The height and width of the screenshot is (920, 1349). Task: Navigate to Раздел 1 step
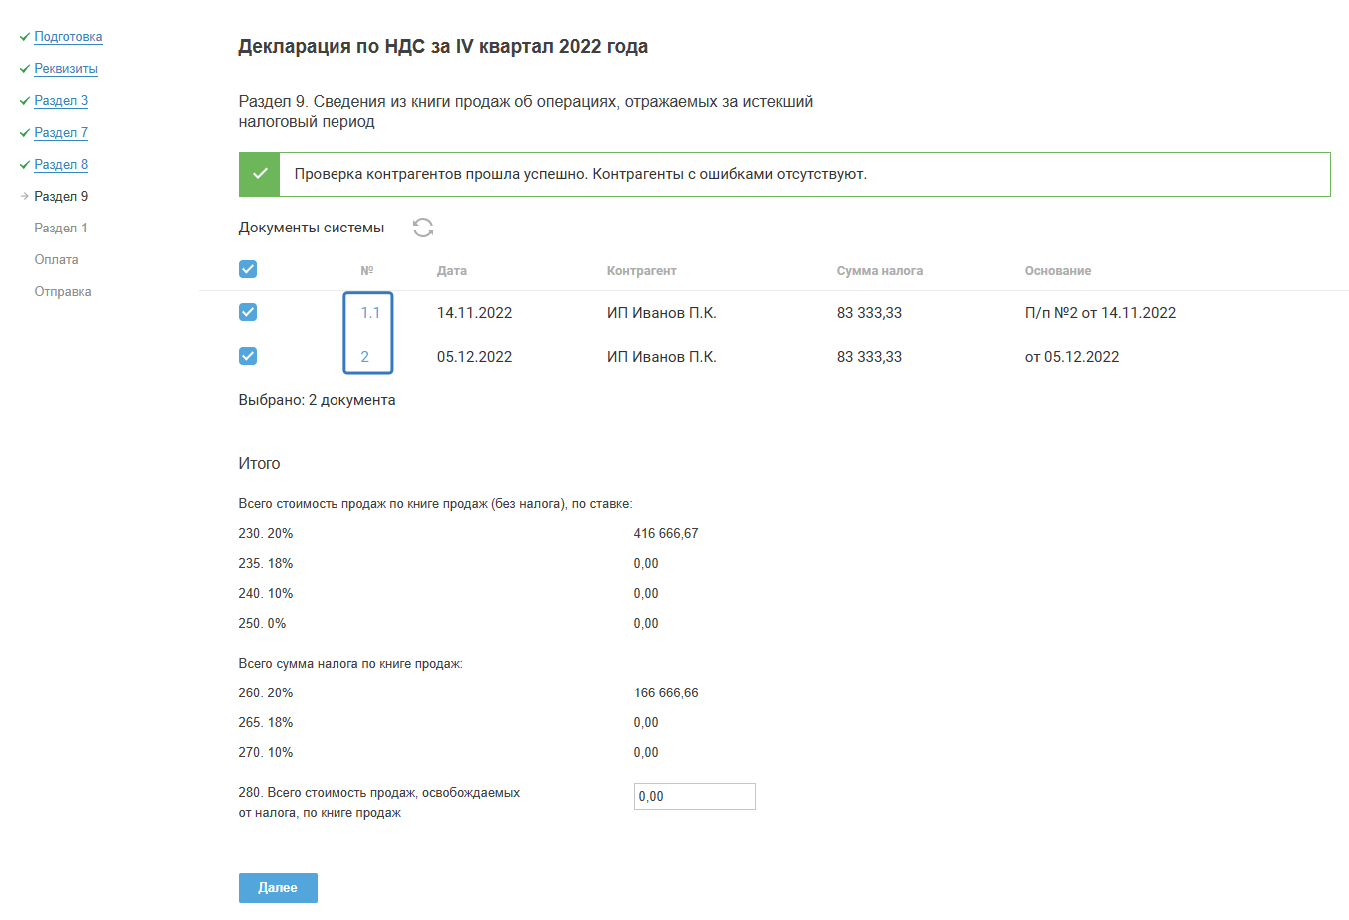point(61,229)
